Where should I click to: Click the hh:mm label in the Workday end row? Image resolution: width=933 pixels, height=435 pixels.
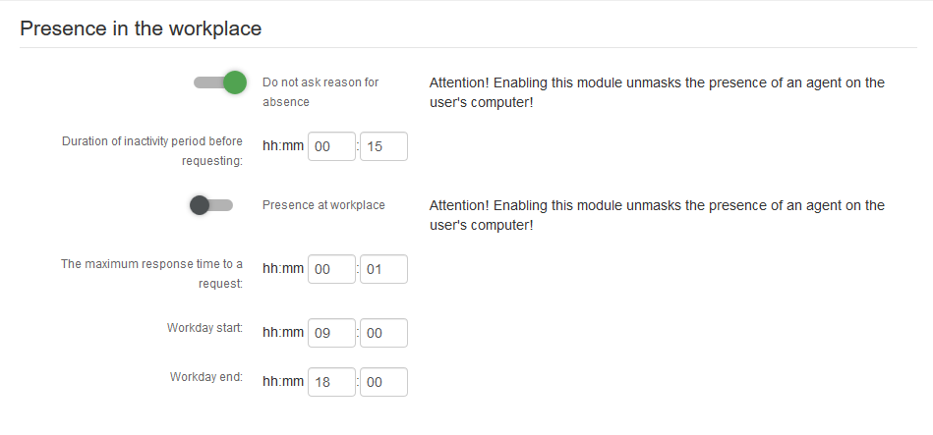pyautogui.click(x=283, y=382)
